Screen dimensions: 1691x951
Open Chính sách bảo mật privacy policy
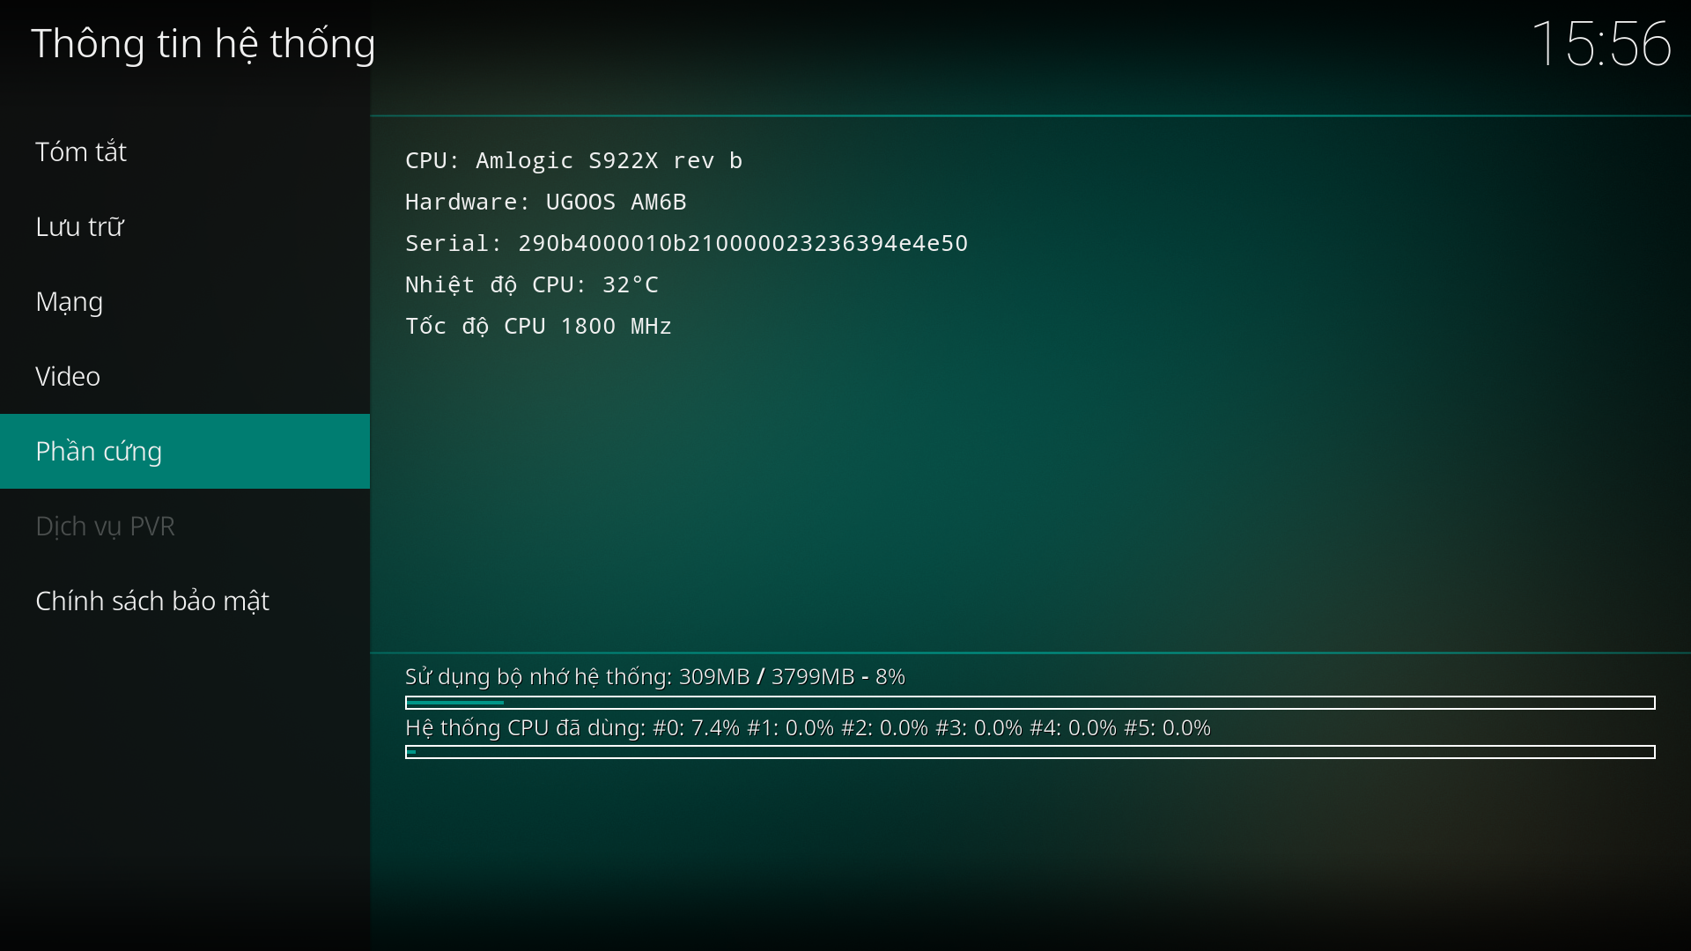[152, 601]
